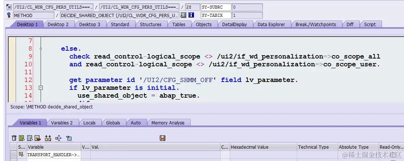The width and height of the screenshot is (404, 161).
Task: Click the Val. column header
Action: [155, 147]
